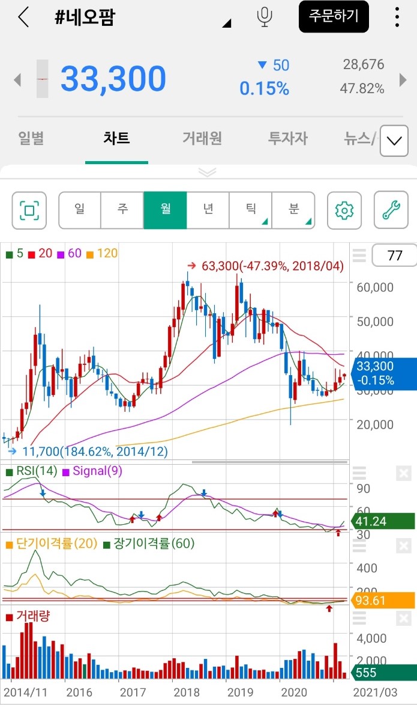Tap the 장기이격률(60) legend
The image size is (417, 707).
click(149, 543)
